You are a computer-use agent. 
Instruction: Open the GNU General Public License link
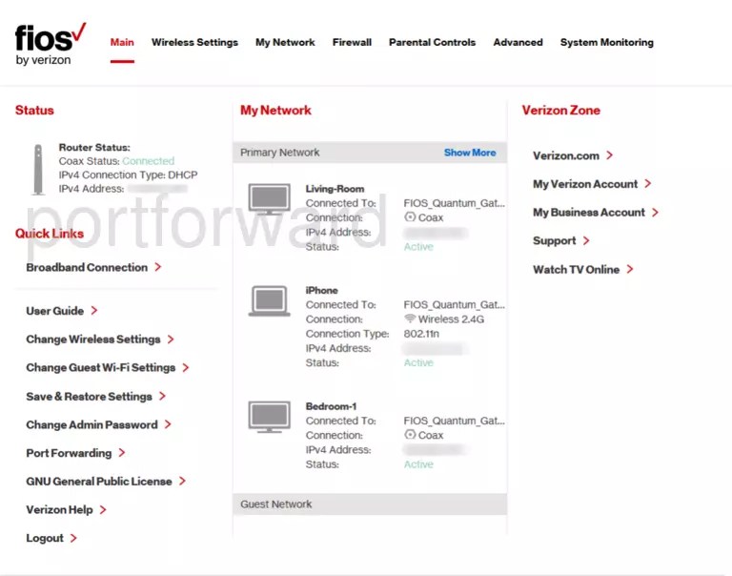pyautogui.click(x=99, y=482)
